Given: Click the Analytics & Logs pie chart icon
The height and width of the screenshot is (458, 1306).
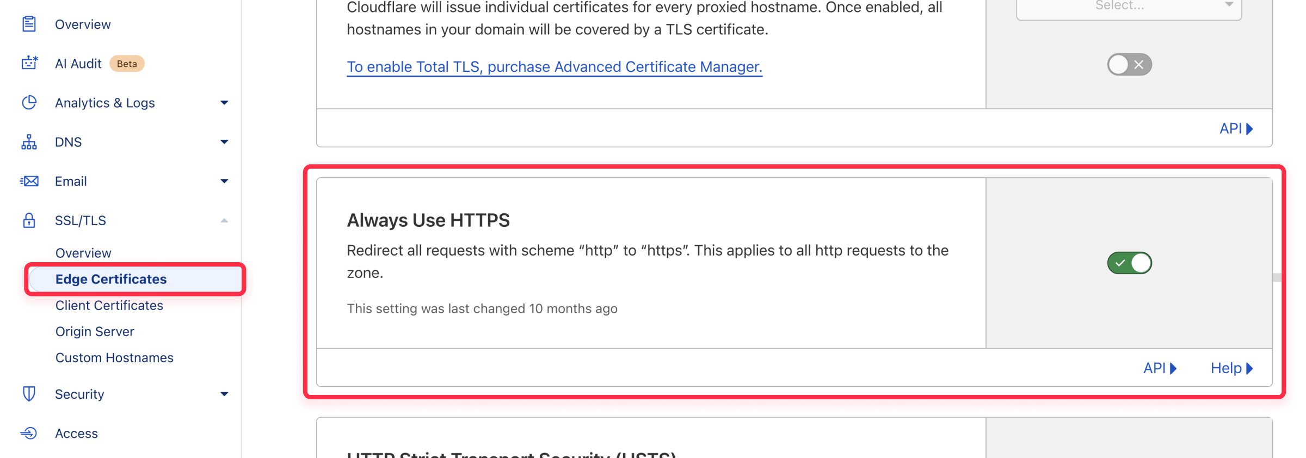Looking at the screenshot, I should tap(29, 103).
